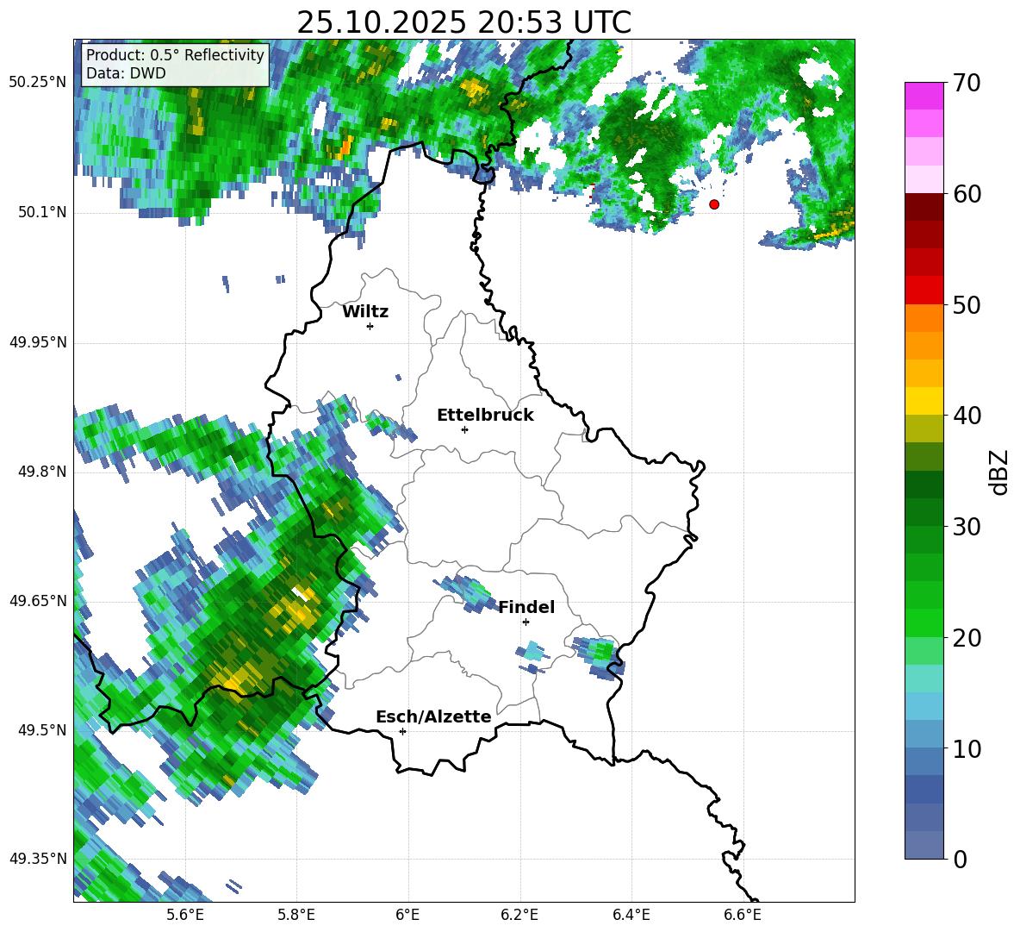This screenshot has width=1020, height=932.
Task: Click the 5.6°E longitude label
Action: (x=184, y=916)
